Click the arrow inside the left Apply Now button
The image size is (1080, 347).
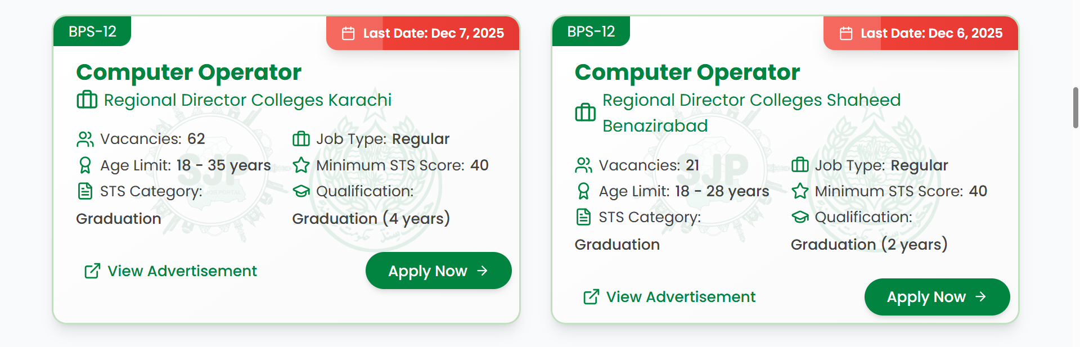(483, 271)
